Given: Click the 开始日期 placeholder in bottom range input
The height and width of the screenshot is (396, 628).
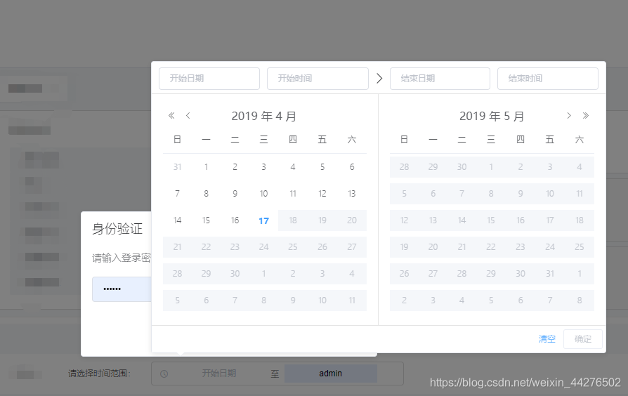Looking at the screenshot, I should [218, 374].
